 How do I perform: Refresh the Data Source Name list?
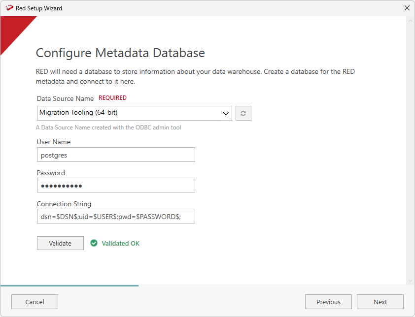point(243,113)
